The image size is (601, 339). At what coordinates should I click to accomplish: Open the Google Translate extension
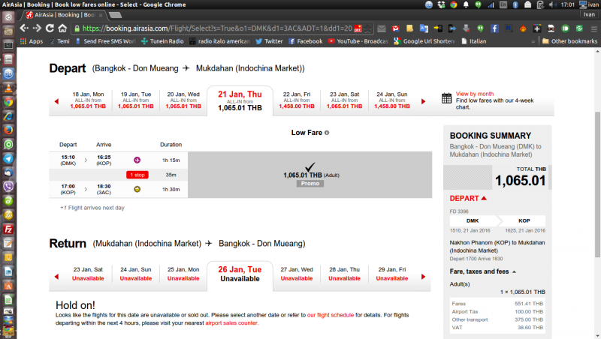[424, 28]
